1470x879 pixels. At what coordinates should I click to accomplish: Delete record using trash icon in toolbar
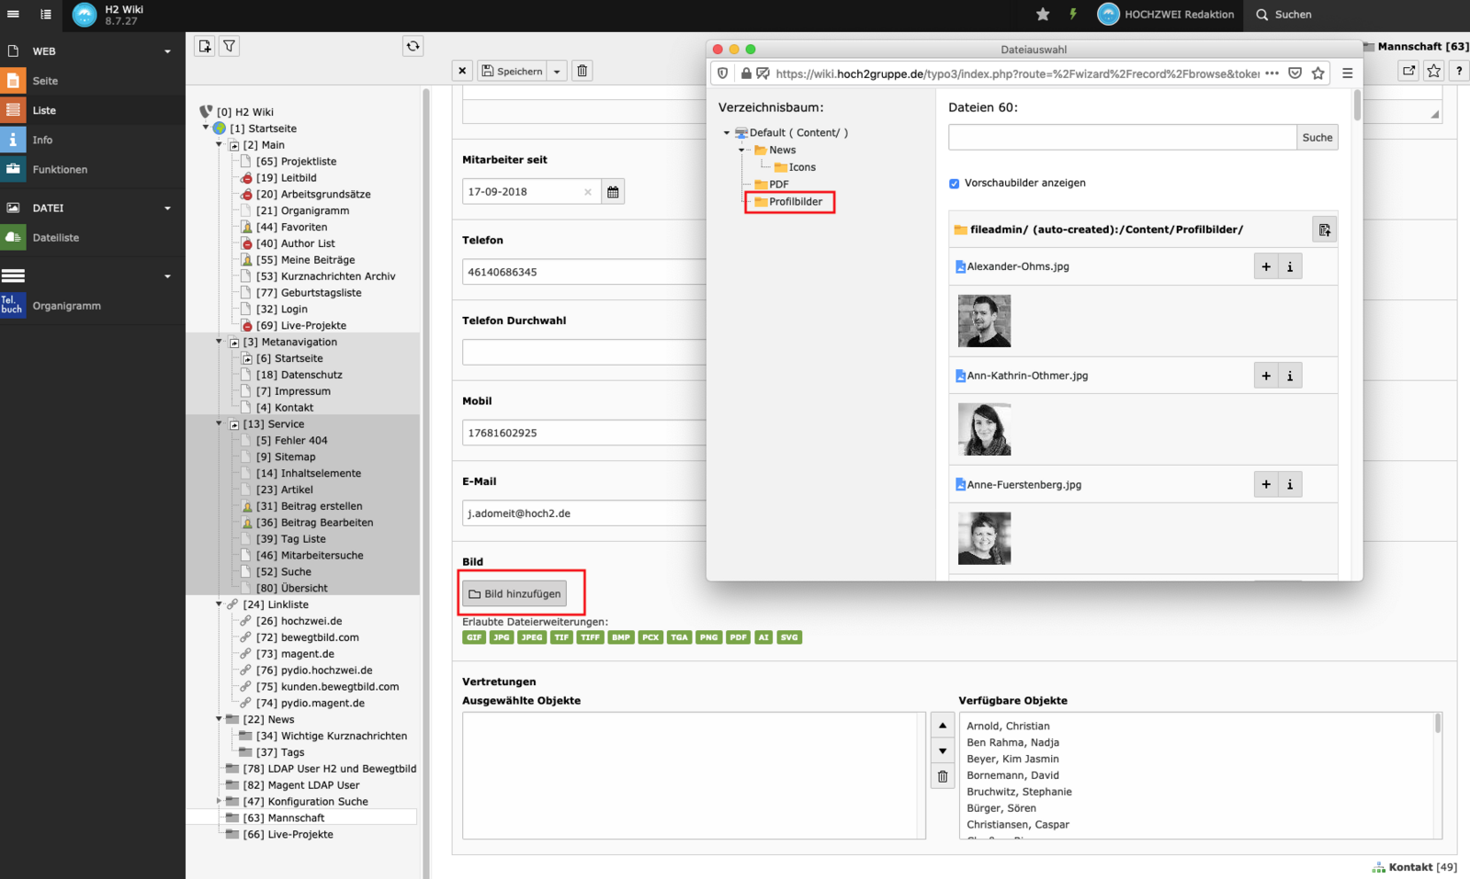click(x=582, y=71)
